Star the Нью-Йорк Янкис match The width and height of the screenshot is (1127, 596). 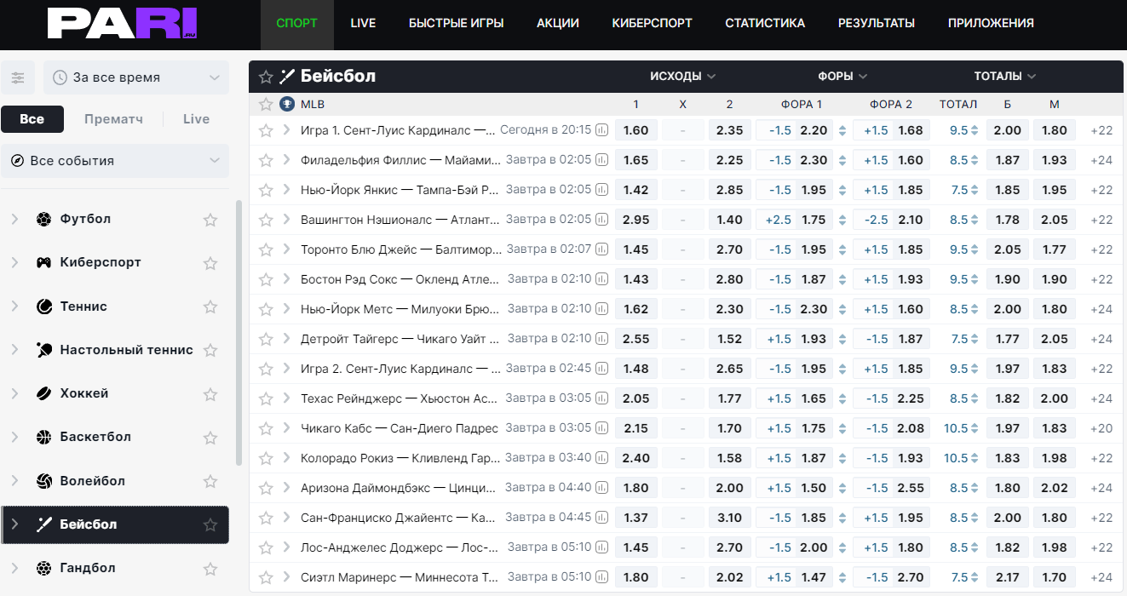[266, 190]
